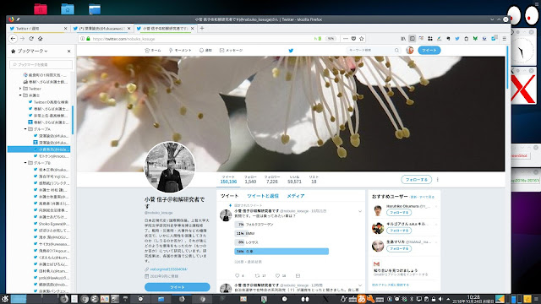Follow Haruhiko Okumura from suggestions

399,212
